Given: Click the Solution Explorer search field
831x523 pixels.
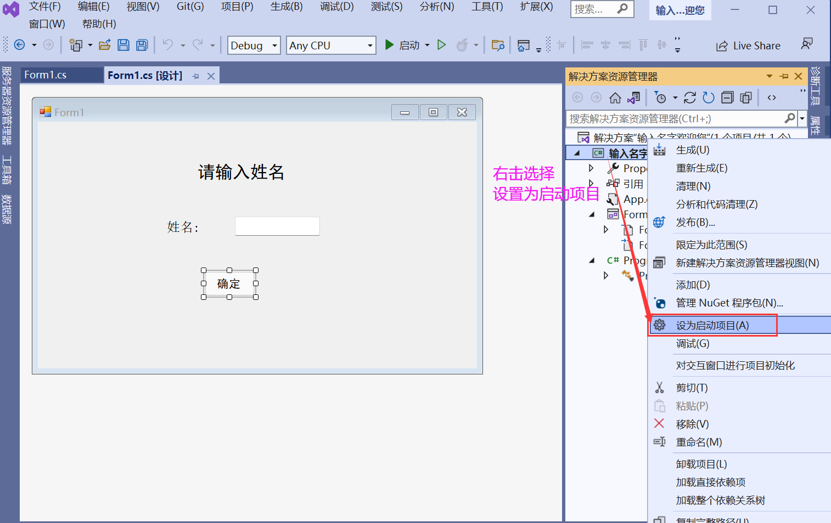Looking at the screenshot, I should point(674,119).
